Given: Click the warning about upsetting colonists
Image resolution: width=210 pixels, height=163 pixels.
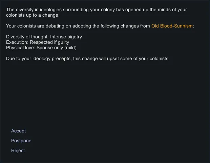Looking at the screenshot, I should pos(88,58).
